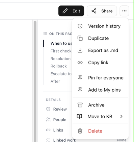Click the Review shield icon in Details
The image size is (135, 142).
click(x=48, y=109)
